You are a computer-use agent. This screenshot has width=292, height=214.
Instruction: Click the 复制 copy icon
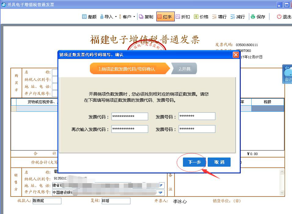tap(141, 17)
